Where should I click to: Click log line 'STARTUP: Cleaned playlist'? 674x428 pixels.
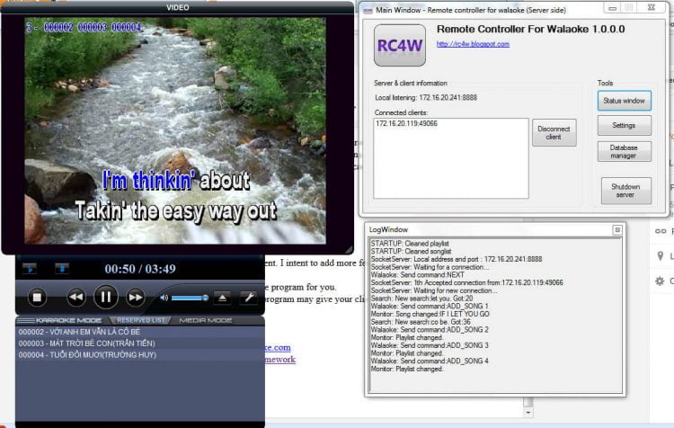click(410, 244)
